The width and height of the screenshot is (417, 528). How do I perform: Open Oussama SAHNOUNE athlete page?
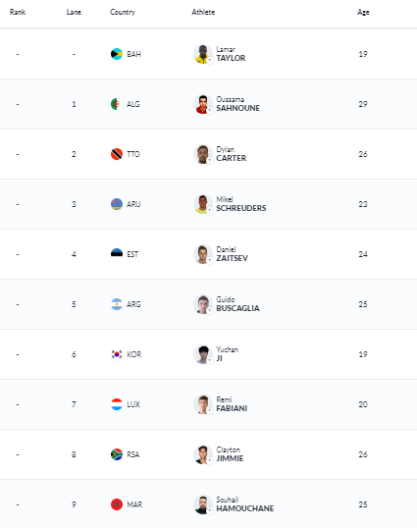click(x=238, y=104)
